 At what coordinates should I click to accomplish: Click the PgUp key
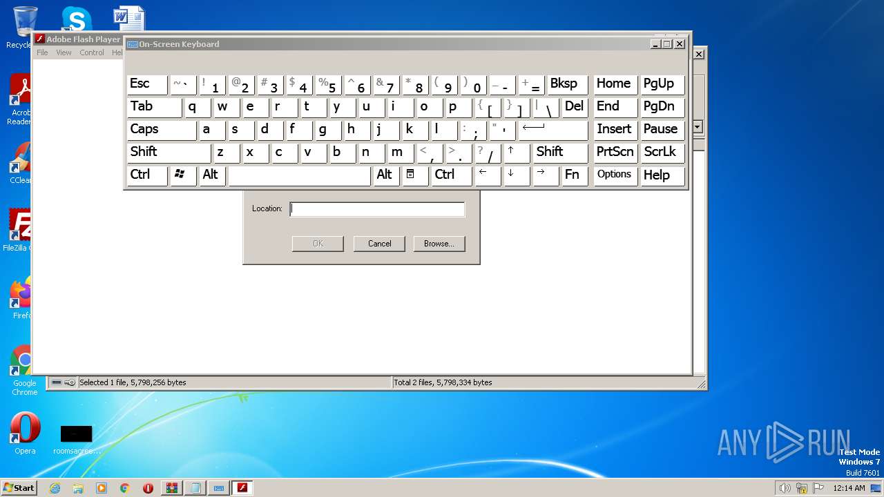[x=662, y=84]
